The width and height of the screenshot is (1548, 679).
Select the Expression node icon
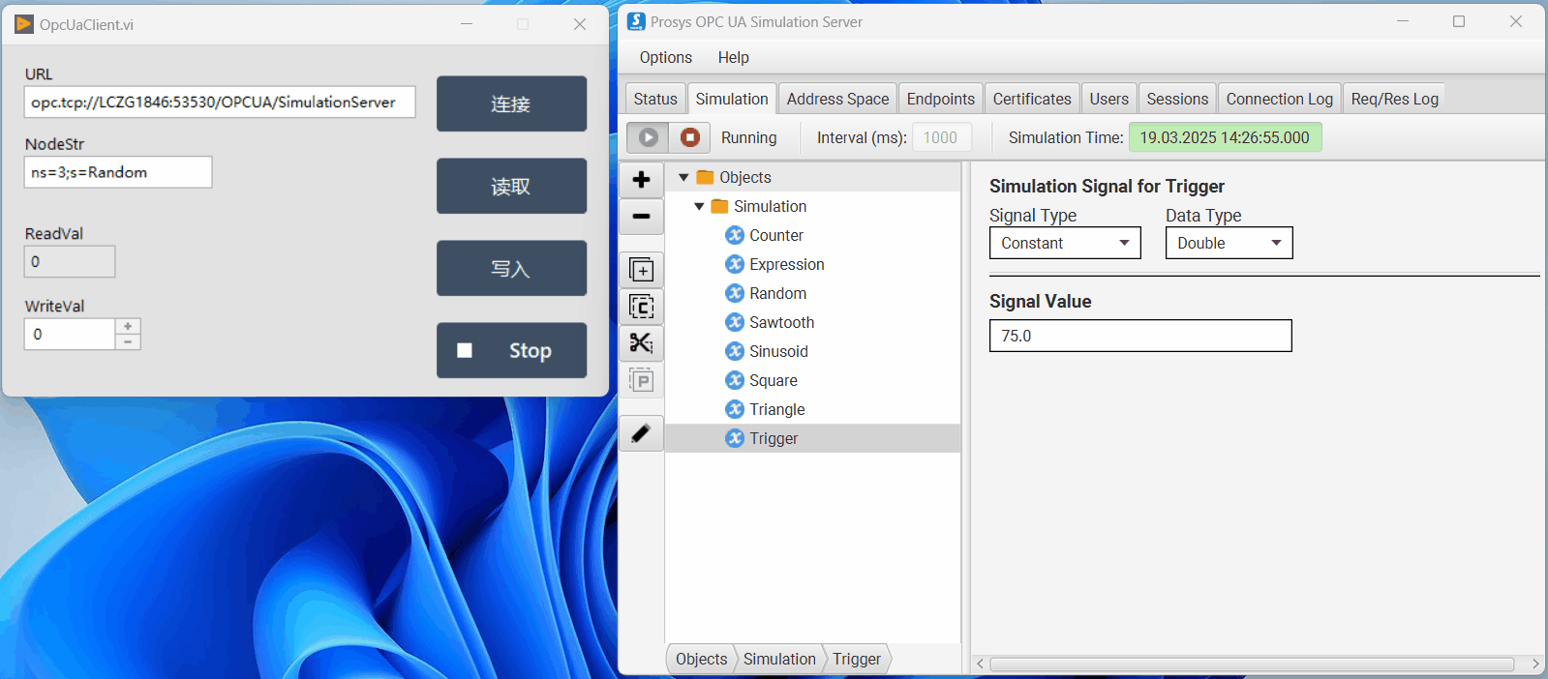click(735, 264)
